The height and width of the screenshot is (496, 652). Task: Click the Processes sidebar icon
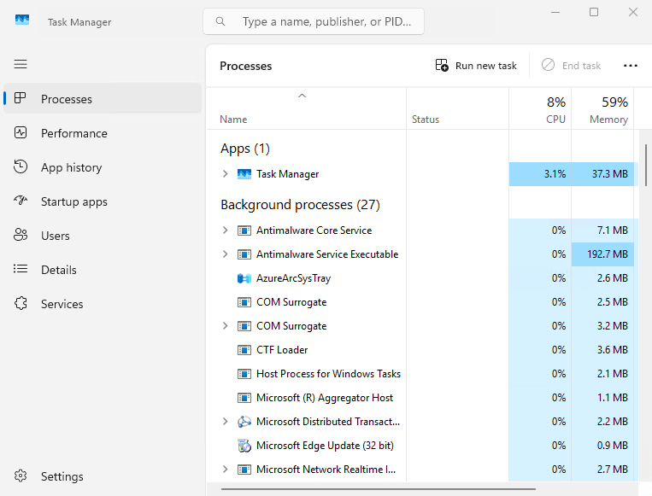click(x=20, y=98)
